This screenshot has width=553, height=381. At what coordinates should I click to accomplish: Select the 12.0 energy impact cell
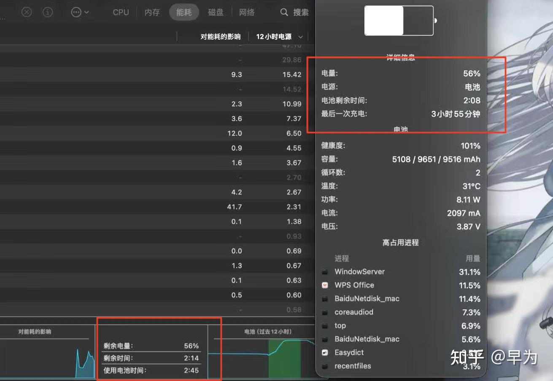(235, 134)
